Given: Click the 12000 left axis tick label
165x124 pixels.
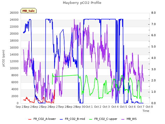Looking at the screenshot, I should [x=14, y=61].
